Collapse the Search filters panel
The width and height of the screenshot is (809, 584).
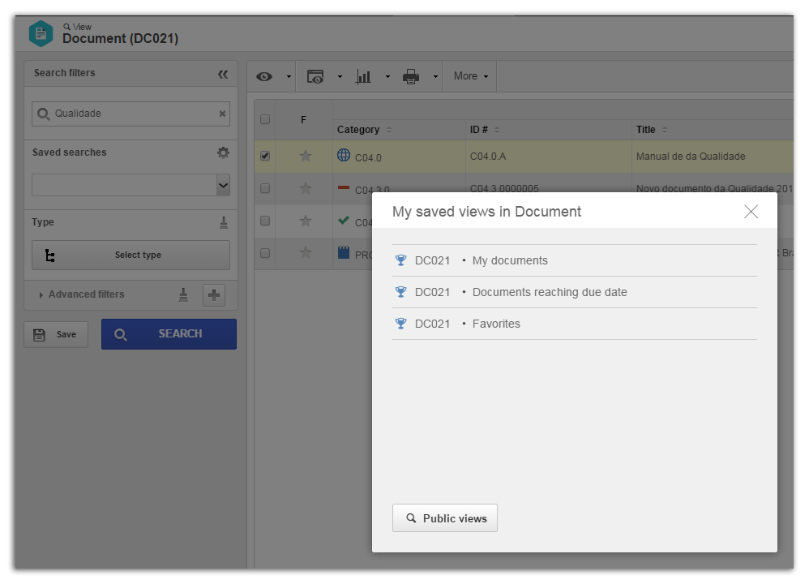(223, 75)
